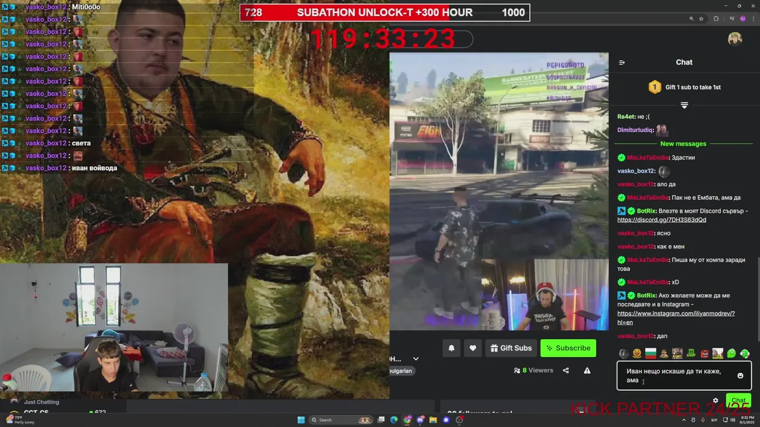Open the browser three-dot menu
This screenshot has height=427, width=760.
[x=753, y=19]
